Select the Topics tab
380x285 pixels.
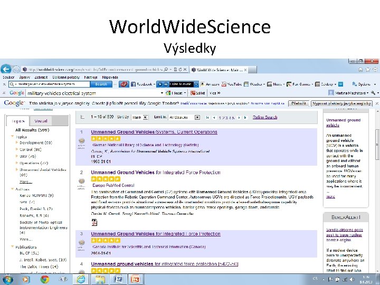click(18, 121)
